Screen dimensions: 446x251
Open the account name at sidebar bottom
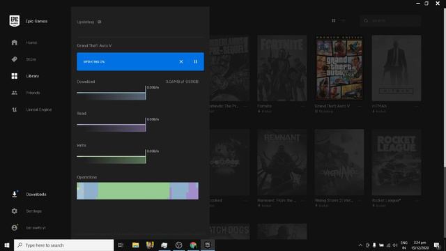tap(36, 228)
